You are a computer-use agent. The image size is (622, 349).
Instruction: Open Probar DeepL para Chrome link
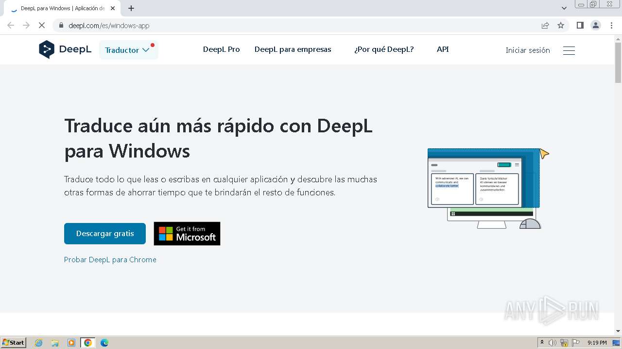pyautogui.click(x=110, y=260)
